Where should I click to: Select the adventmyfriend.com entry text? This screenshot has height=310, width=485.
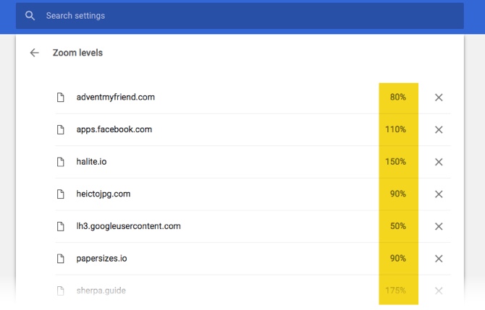(115, 98)
